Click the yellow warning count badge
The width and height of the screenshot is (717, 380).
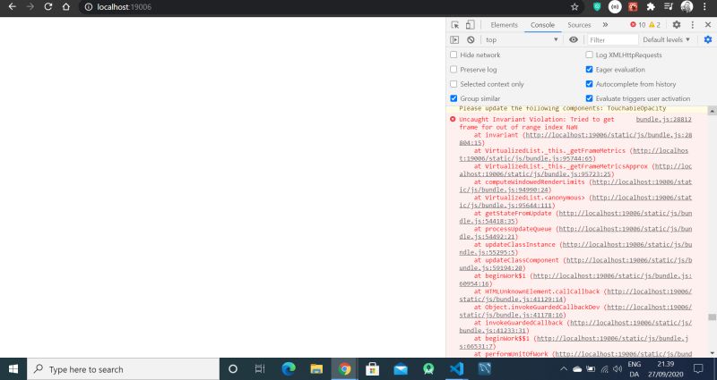pos(655,25)
